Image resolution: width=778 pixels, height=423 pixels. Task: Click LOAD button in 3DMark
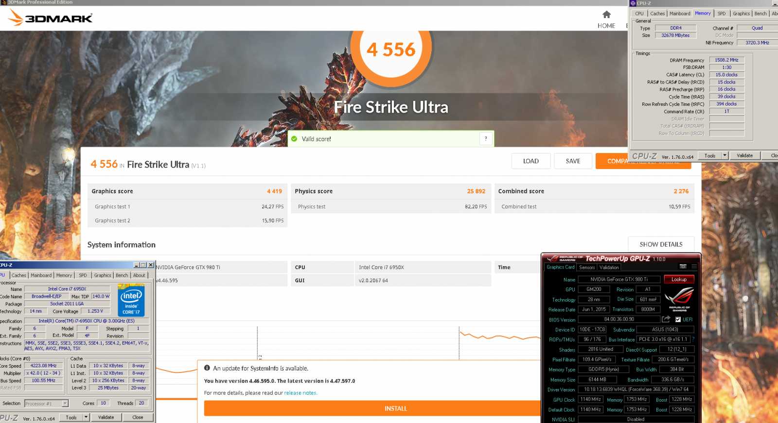click(531, 161)
